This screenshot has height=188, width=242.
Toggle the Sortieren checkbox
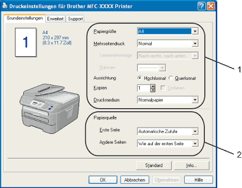[x=163, y=88]
